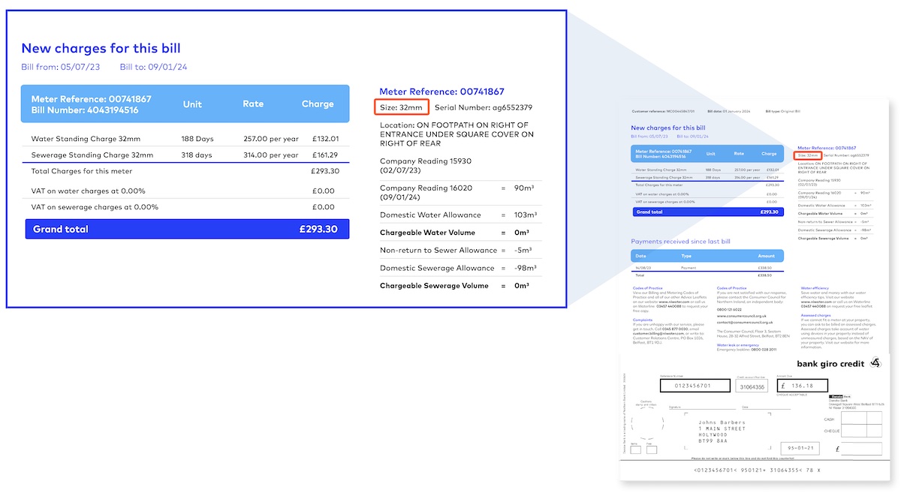This screenshot has height=496, width=901.
Task: Click -5m³ beside Non-return to Sewer Allowance, enlarged panel
Action: (x=523, y=251)
